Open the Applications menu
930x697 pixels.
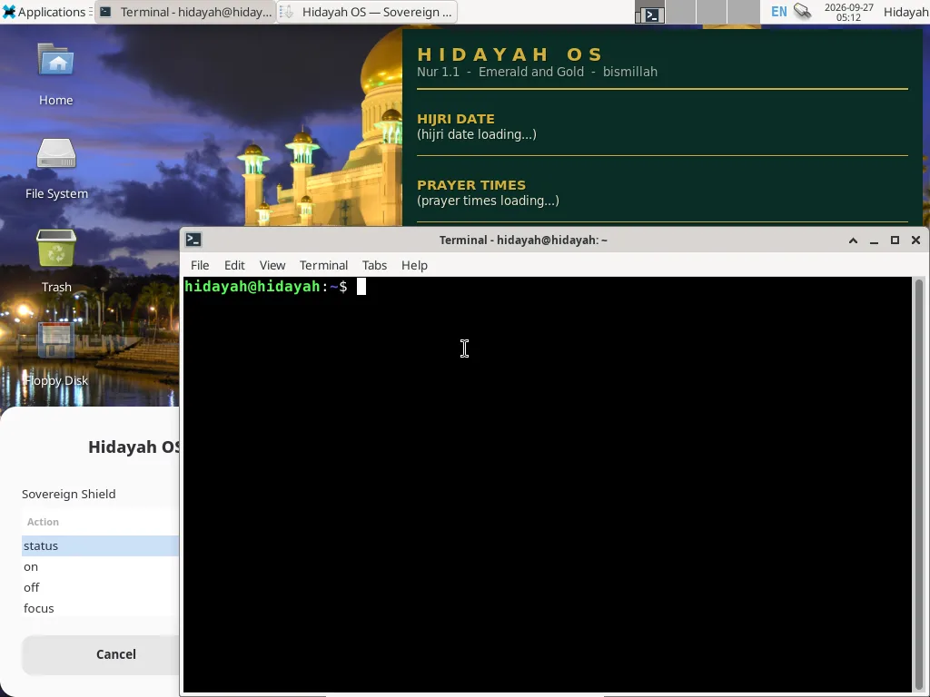click(x=47, y=12)
